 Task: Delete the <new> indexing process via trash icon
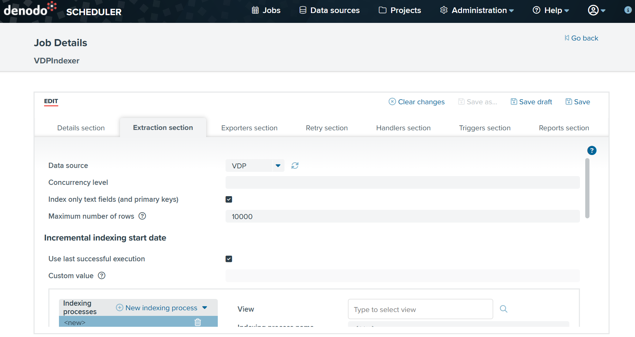coord(198,322)
